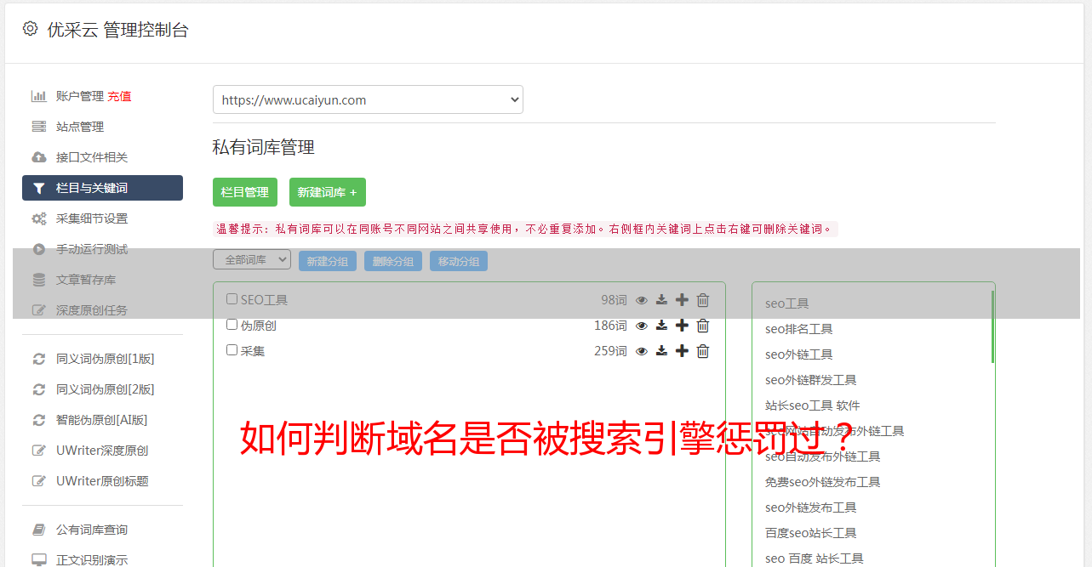The image size is (1092, 567).
Task: Select keyword seo外链群发工具
Action: point(810,380)
